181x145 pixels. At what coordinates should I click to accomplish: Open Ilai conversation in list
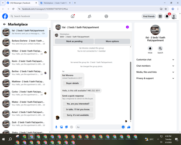[25, 32]
